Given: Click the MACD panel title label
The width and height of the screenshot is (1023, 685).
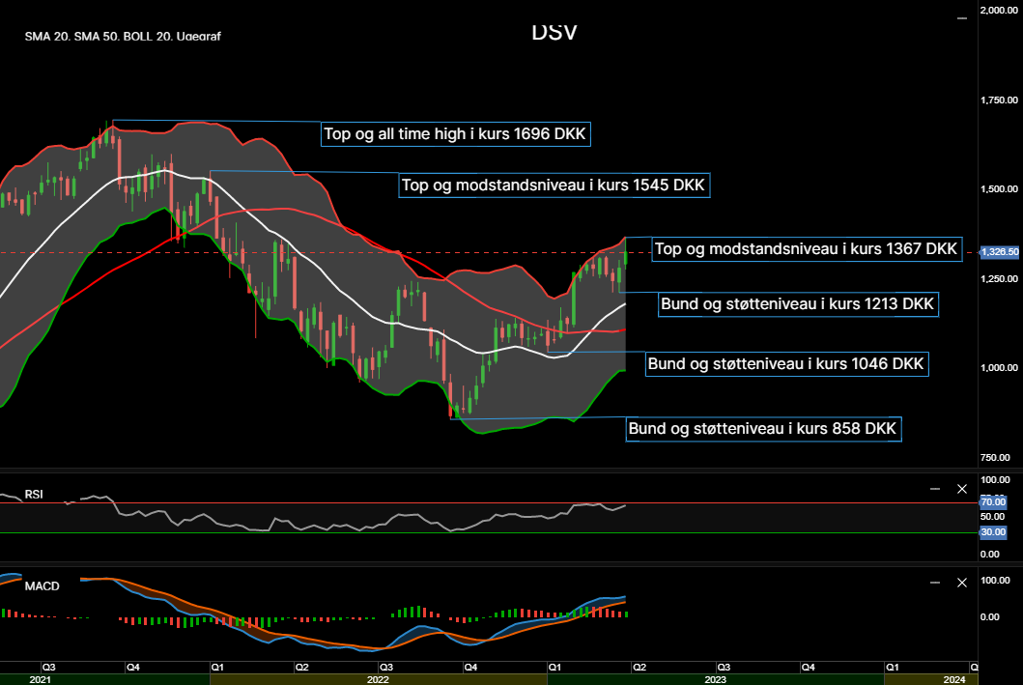Looking at the screenshot, I should click(42, 585).
